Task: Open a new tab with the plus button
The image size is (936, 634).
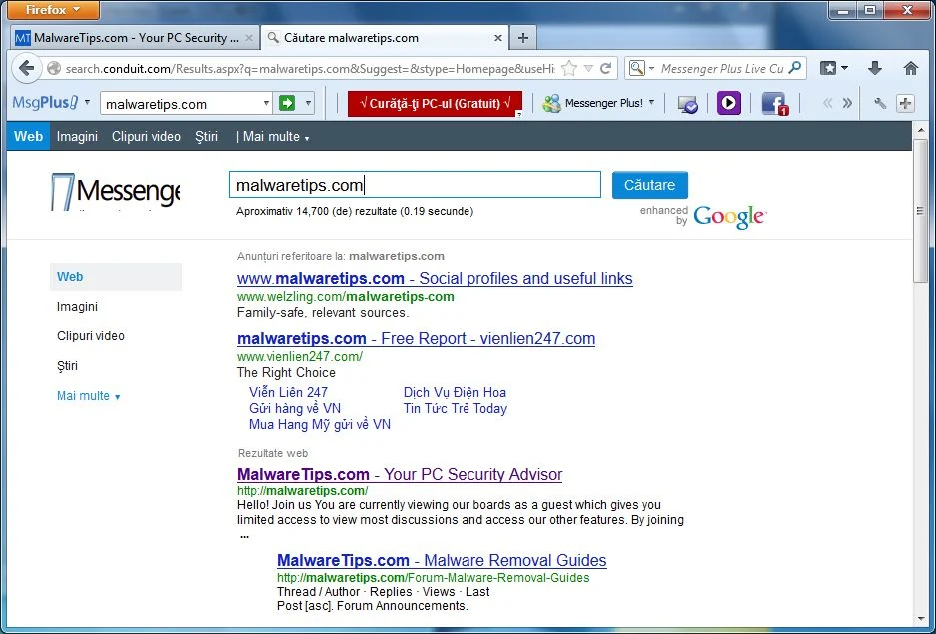Action: (522, 38)
